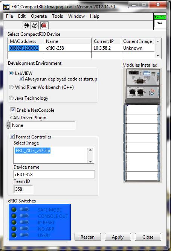
Task: Click the Run arrow toolbar icon
Action: tap(26, 25)
